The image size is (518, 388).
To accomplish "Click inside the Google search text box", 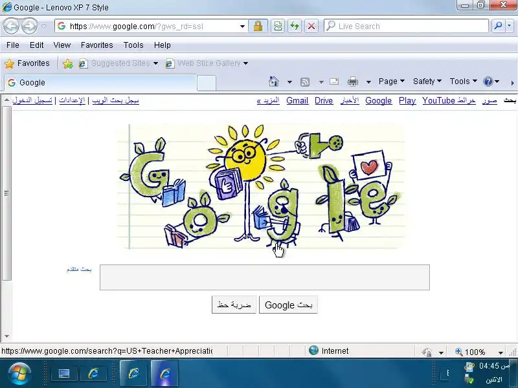I will [x=265, y=277].
